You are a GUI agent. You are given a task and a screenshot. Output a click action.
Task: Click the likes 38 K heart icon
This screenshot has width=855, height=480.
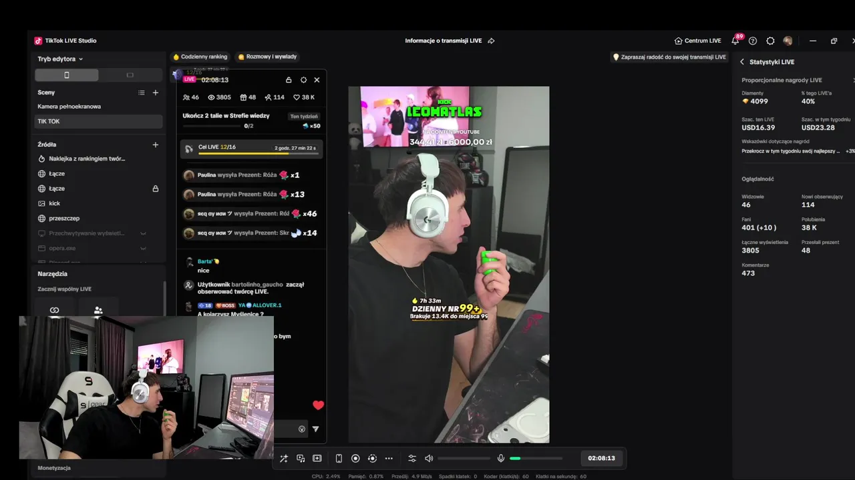297,97
